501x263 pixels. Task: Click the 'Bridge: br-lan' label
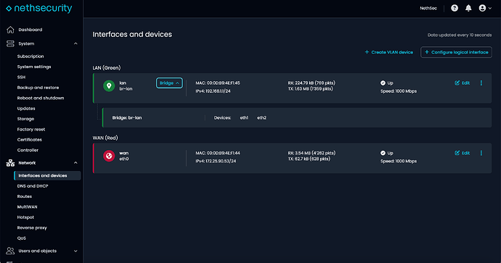click(127, 117)
